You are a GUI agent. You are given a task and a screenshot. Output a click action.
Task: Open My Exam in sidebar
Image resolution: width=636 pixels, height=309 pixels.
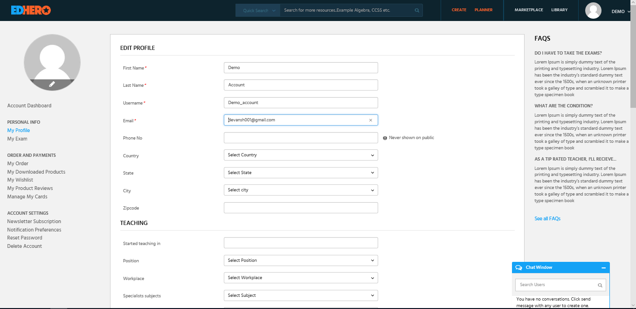[x=17, y=139]
